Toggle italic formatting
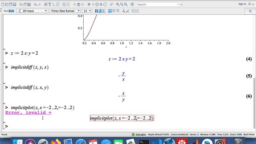Viewport: 256px width, 144px height. [x=100, y=11]
